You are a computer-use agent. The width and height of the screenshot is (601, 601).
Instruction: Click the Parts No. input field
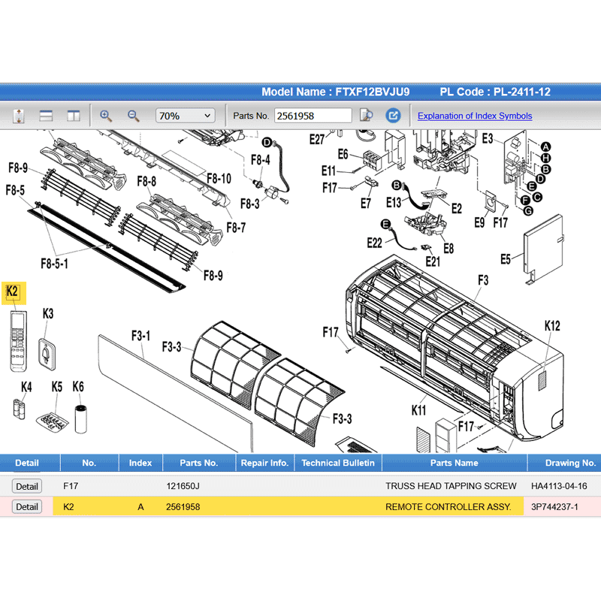tap(313, 116)
